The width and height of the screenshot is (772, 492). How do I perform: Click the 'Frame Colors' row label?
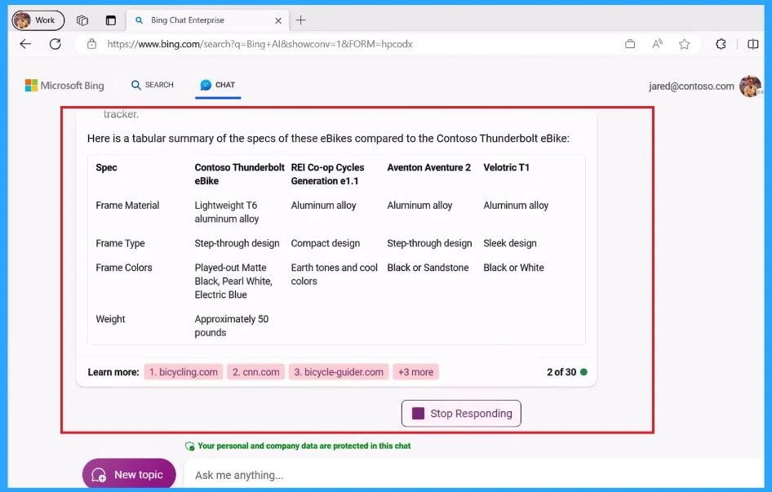tap(124, 268)
